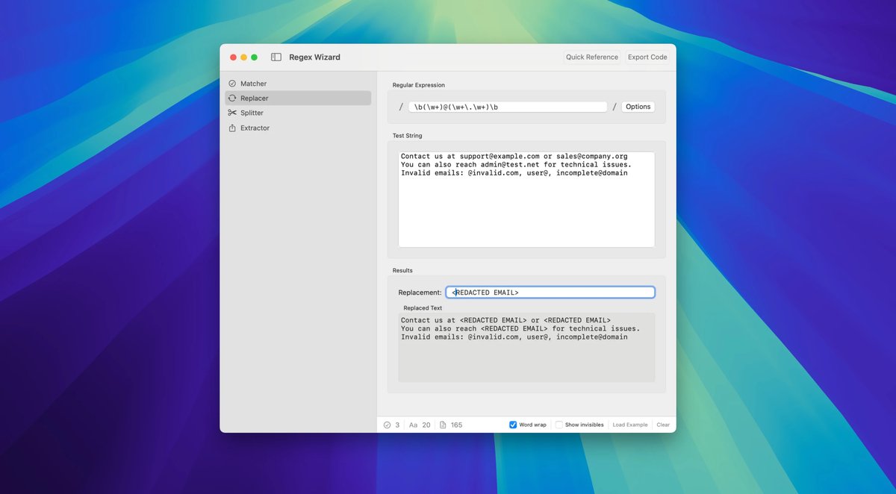Click the Export Code button

647,57
